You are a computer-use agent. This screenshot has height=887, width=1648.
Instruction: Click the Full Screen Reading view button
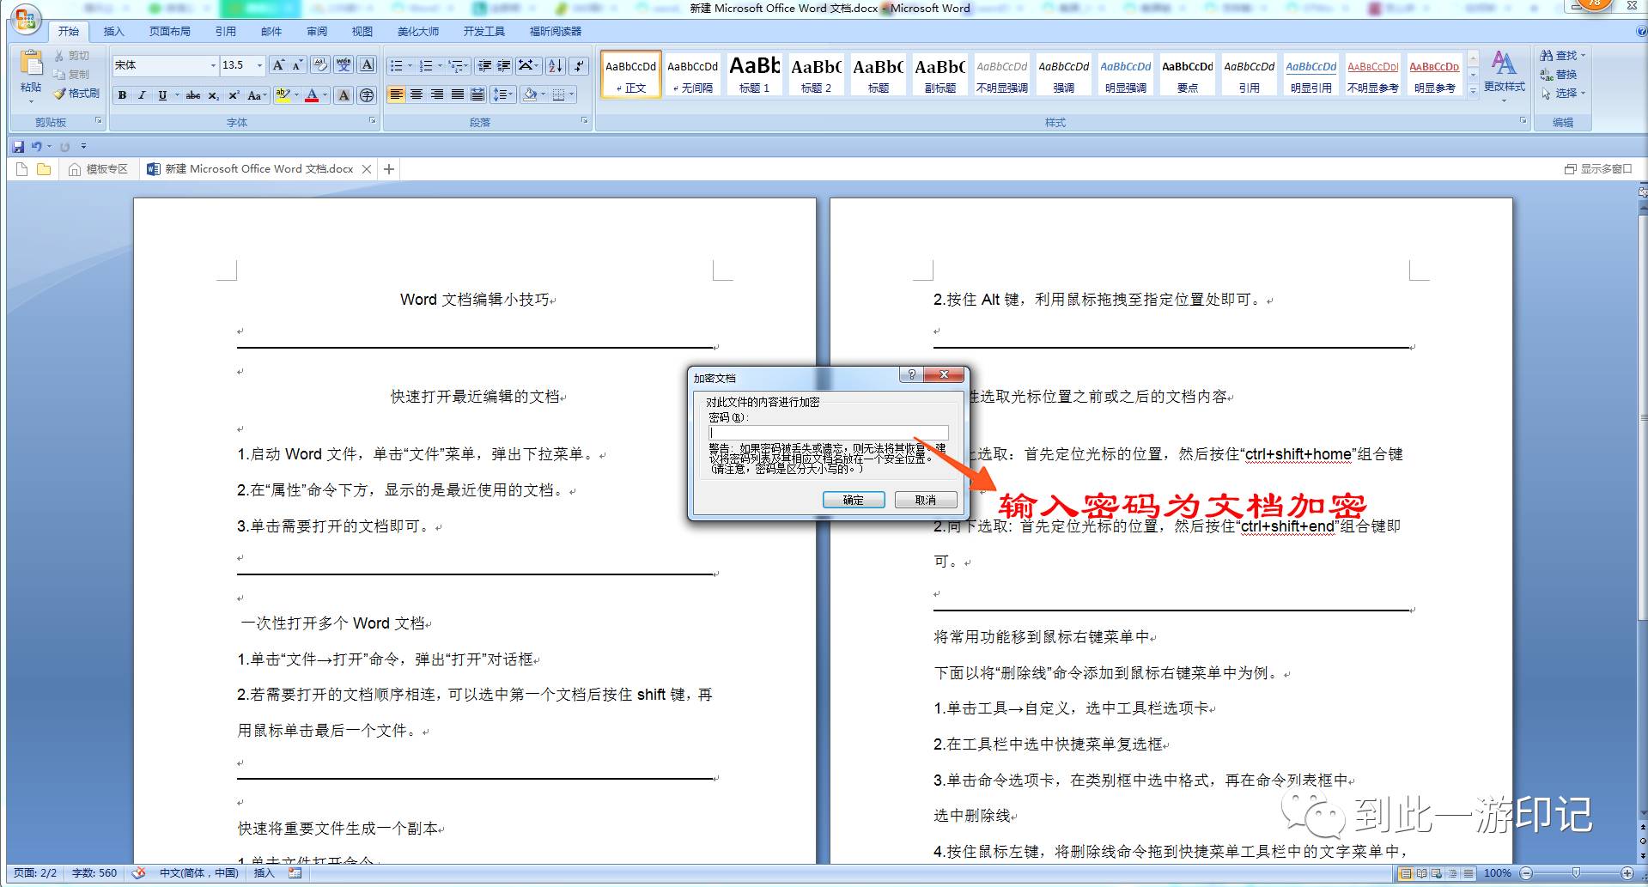coord(1421,873)
